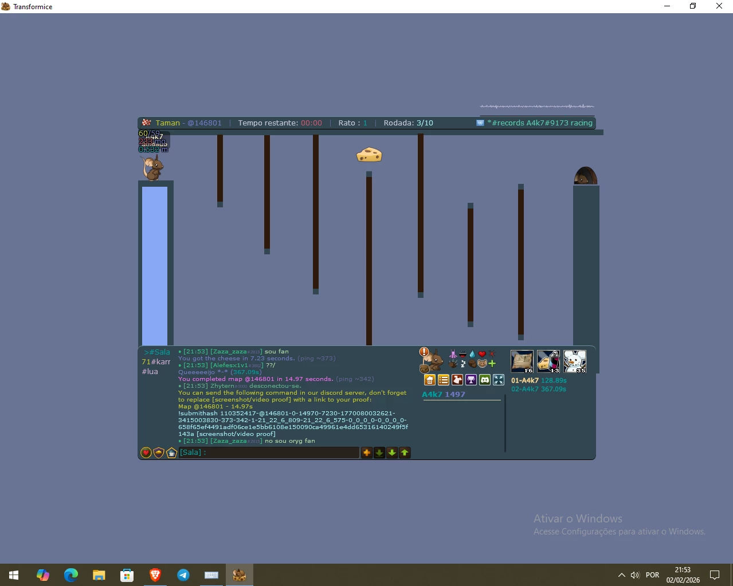Open File Explorer from taskbar
Viewport: 733px width, 586px height.
99,575
